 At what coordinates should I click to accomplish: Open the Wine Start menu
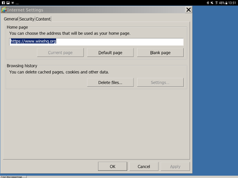pyautogui.click(x=3, y=176)
